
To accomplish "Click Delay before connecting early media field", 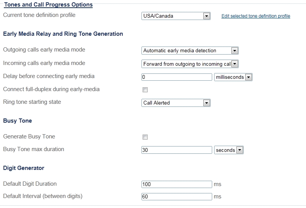I will pyautogui.click(x=176, y=77).
